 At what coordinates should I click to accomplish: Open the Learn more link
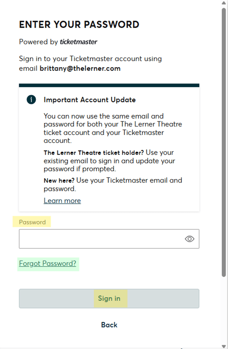[x=62, y=200]
